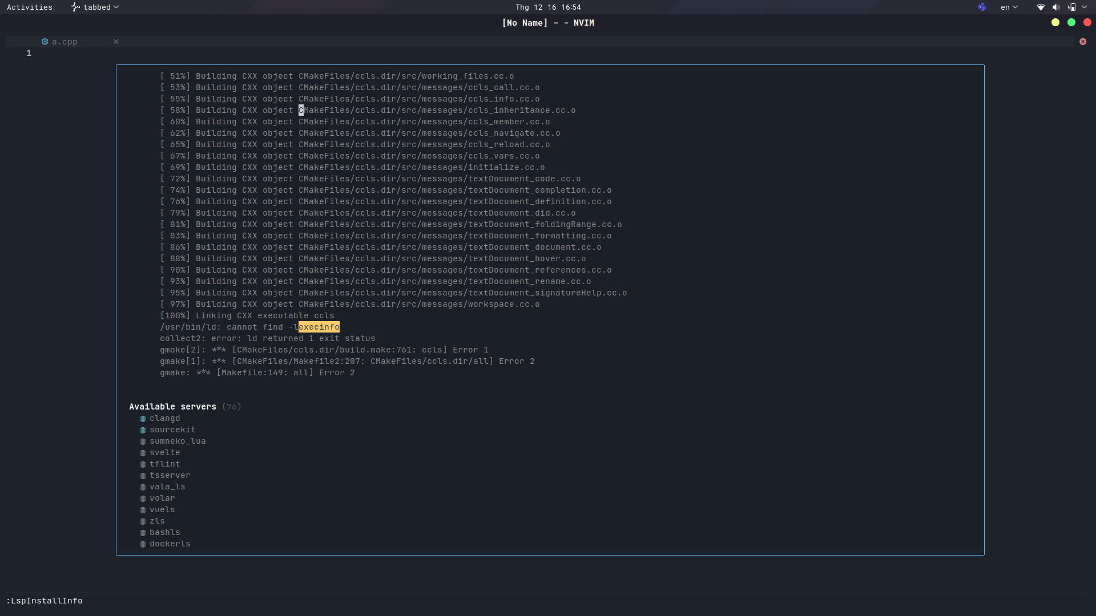Click the highlighted 'execinfo' error text
Image resolution: width=1096 pixels, height=616 pixels.
(318, 327)
